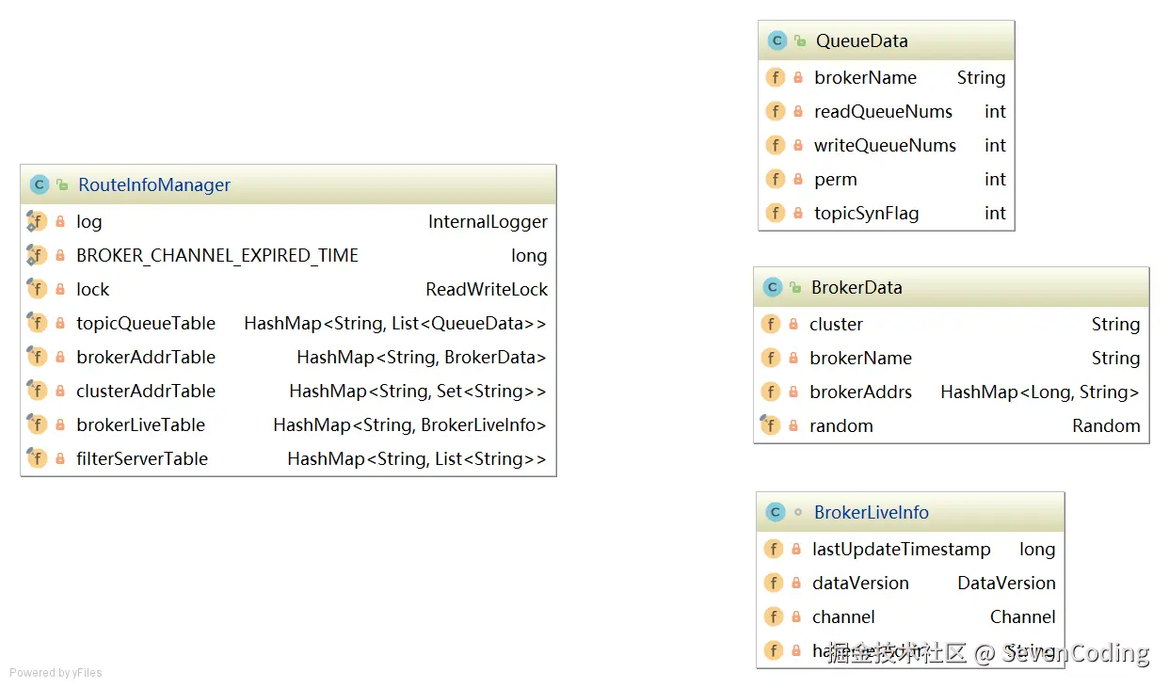Select the BrokerLiveInfo class title

pyautogui.click(x=872, y=512)
